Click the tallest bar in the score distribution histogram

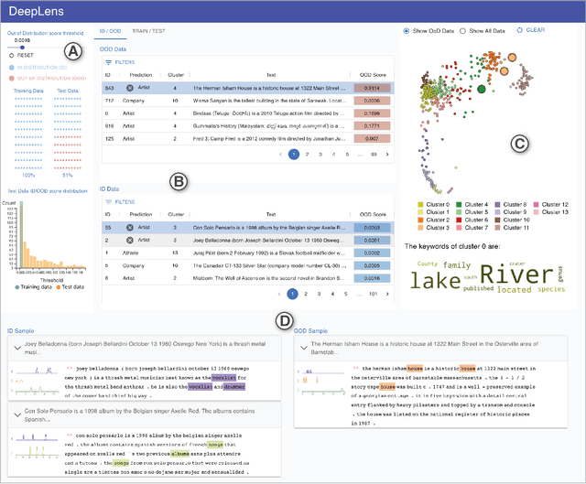pos(21,235)
